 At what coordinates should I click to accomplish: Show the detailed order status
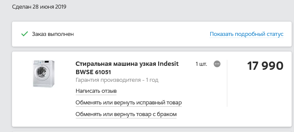point(246,34)
